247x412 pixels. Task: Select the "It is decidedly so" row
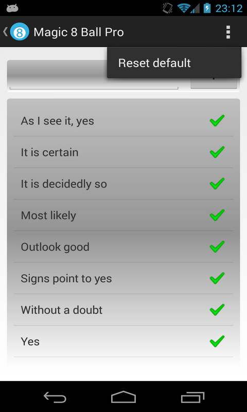123,184
